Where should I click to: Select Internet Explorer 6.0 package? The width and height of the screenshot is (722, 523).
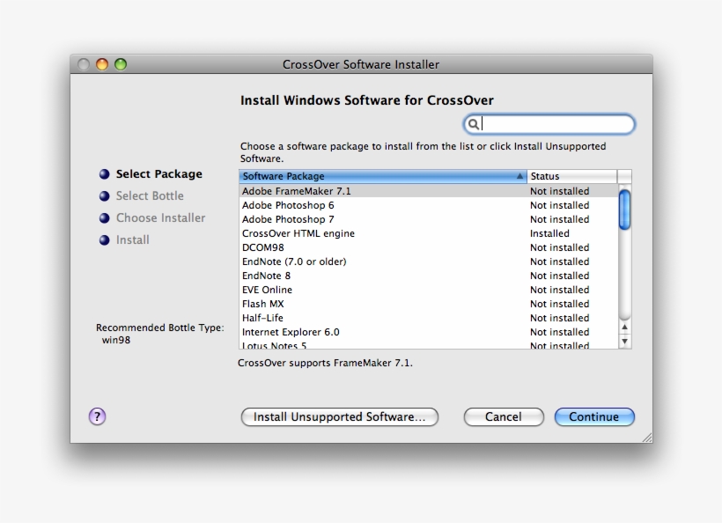428,333
